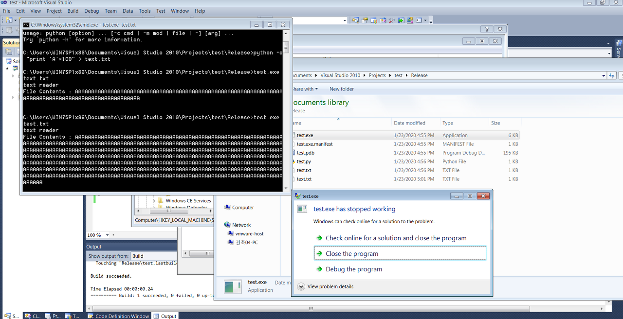This screenshot has width=623, height=319.
Task: Click the Explorer address bar refresh button
Action: pyautogui.click(x=612, y=75)
